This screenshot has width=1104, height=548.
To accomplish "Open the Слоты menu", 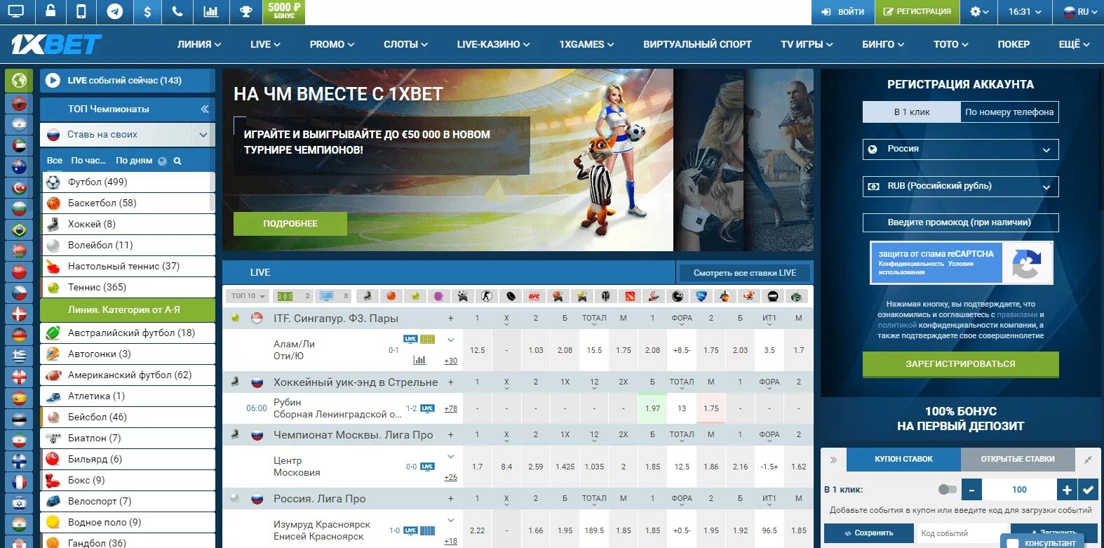I will pos(405,44).
